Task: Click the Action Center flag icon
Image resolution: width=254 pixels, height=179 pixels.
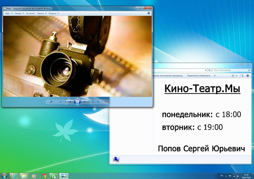Action: 230,176
